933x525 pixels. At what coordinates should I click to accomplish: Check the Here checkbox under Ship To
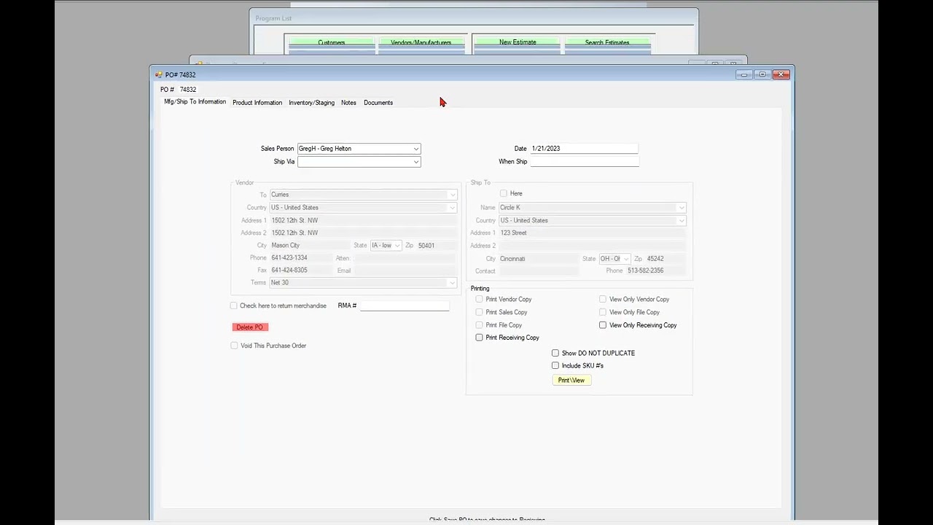(503, 193)
